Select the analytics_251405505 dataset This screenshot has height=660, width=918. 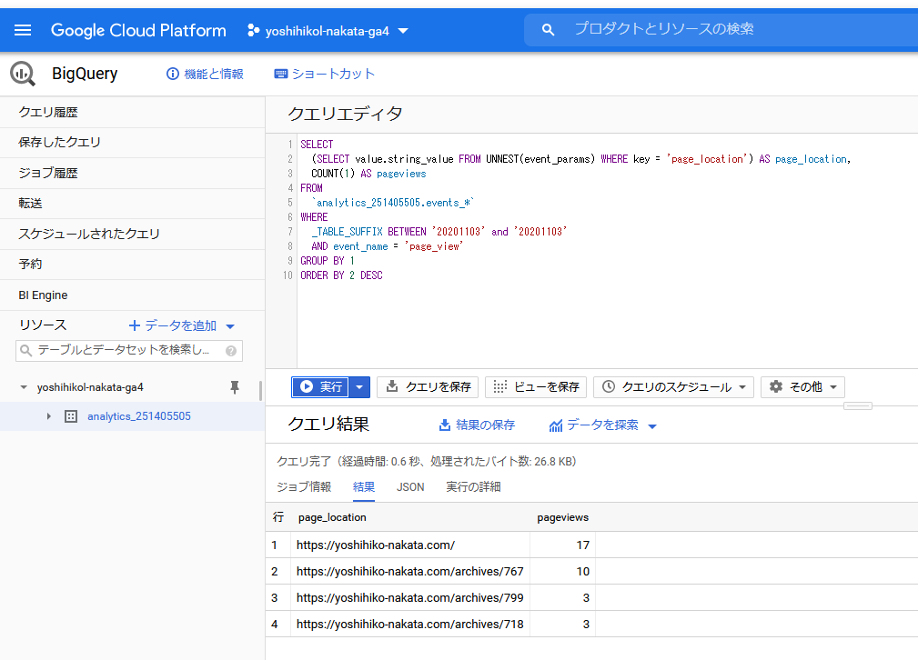coord(139,416)
